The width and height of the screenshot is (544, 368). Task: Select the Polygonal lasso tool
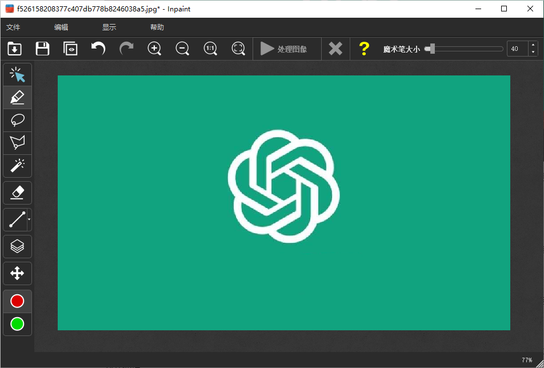17,143
